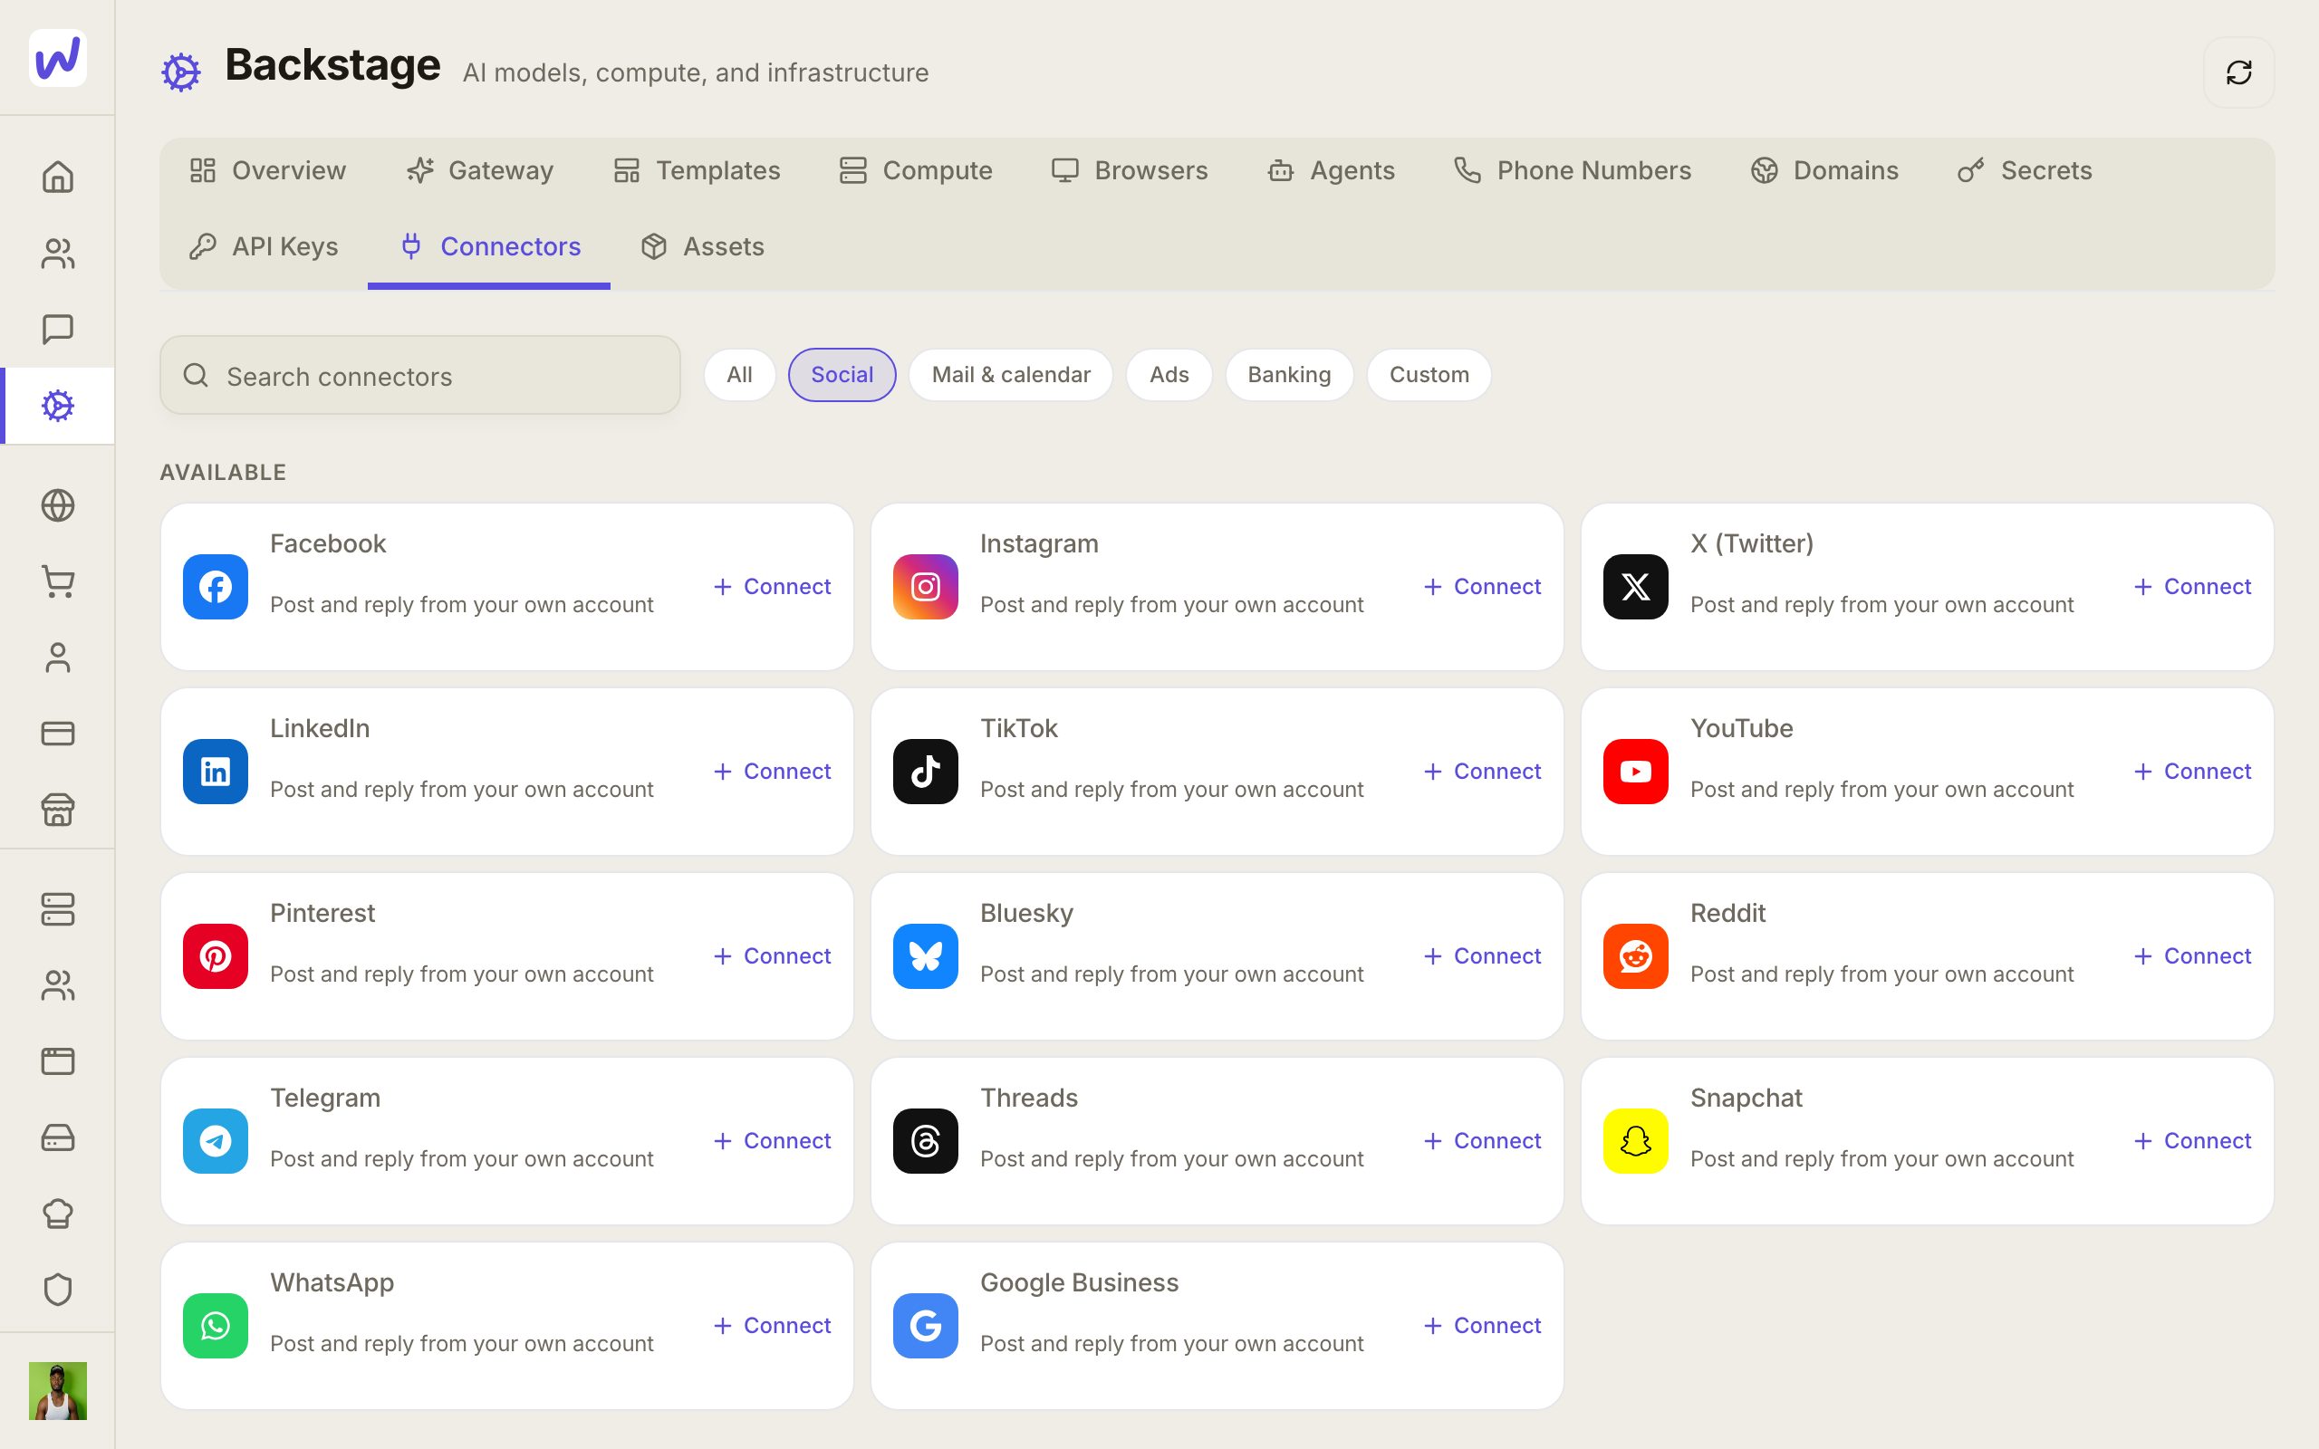Open the storefront icon in sidebar
Image resolution: width=2319 pixels, height=1449 pixels.
[x=57, y=810]
